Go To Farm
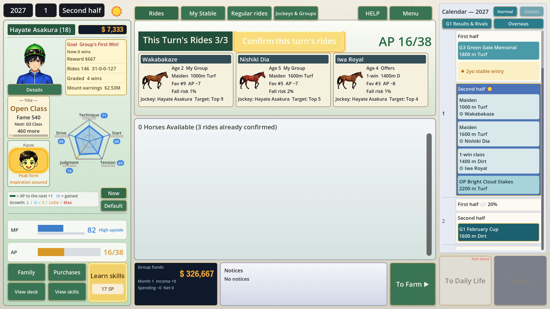550x309 pixels. tap(412, 284)
